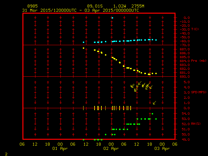
Task: Click the isolated cyan point at 0.0 C
Action: (x=112, y=18)
